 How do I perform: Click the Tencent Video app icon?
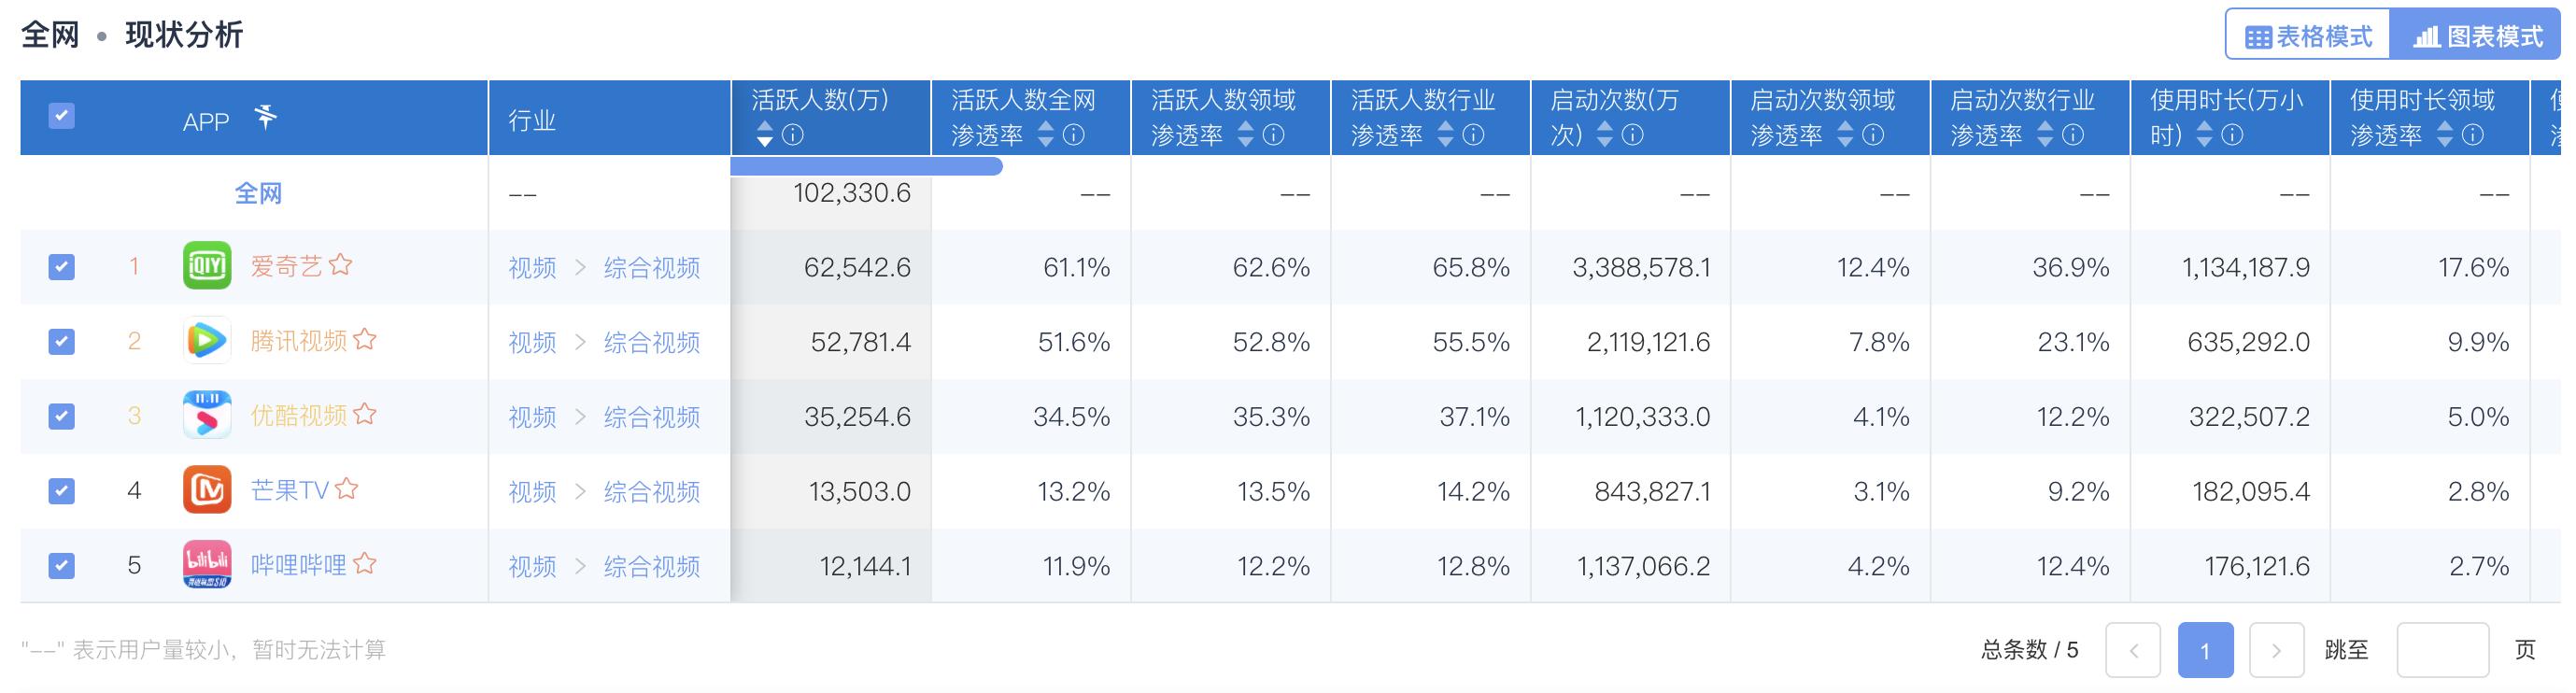coord(207,341)
